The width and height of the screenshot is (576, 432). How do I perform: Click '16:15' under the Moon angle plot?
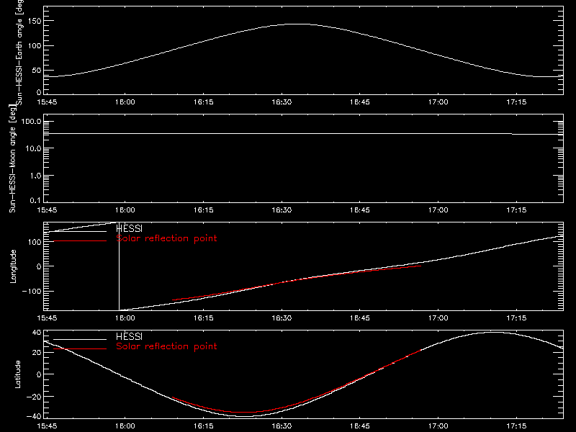(204, 210)
